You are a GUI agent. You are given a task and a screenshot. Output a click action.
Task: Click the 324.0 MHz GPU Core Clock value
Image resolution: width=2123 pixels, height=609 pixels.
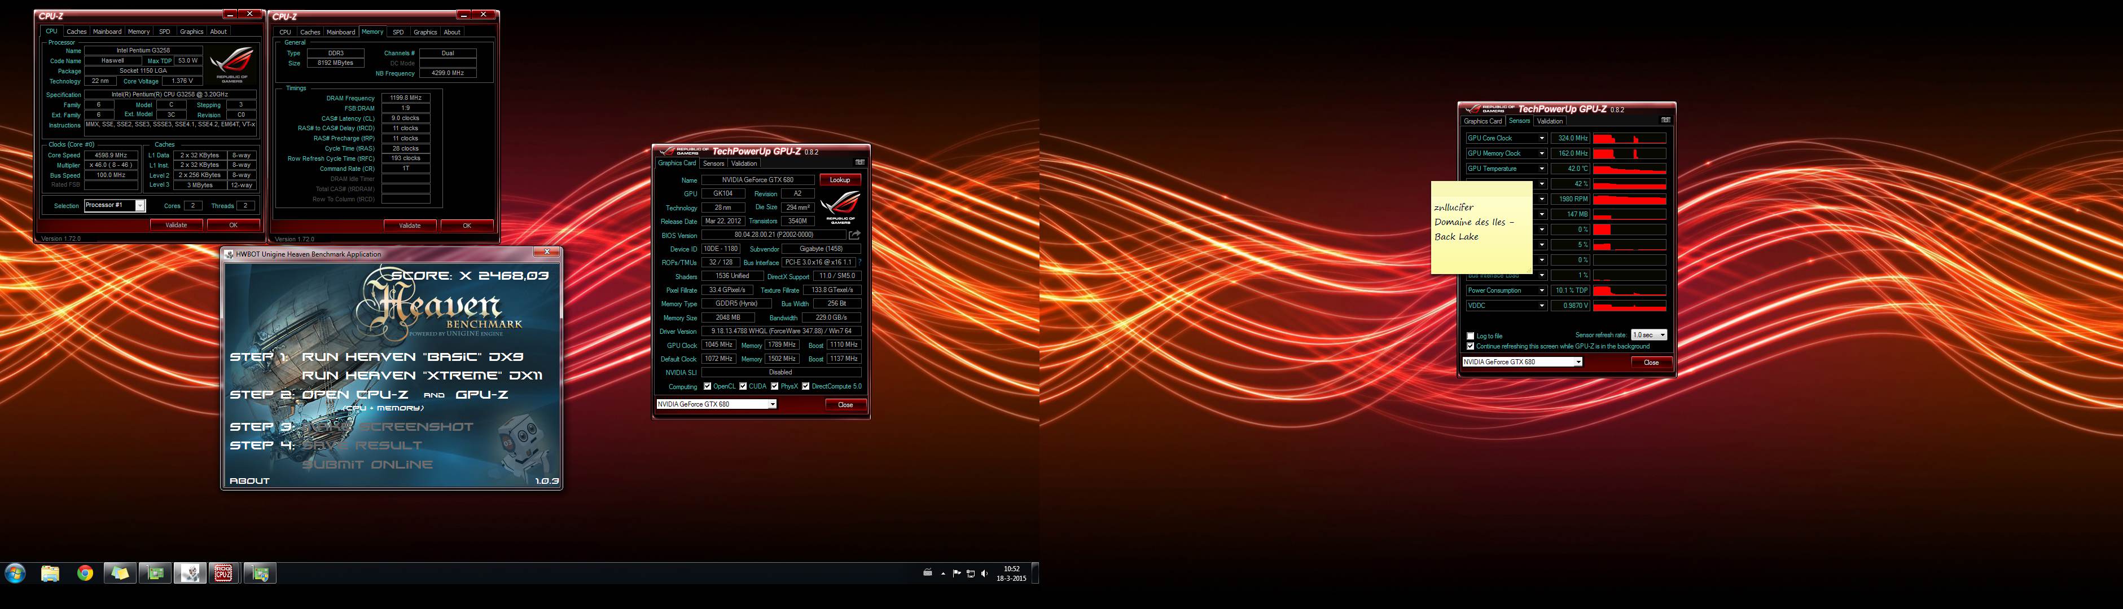(x=1570, y=138)
